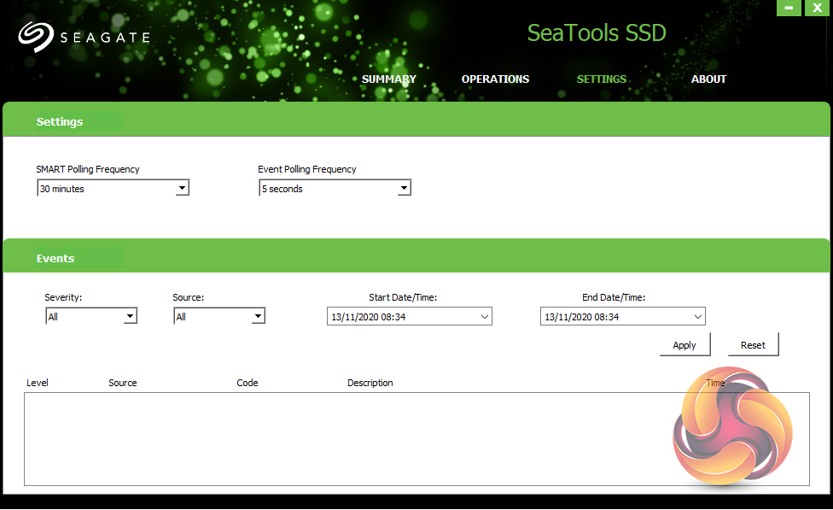
Task: Minimize the SeaTools SSD window
Action: pos(789,8)
